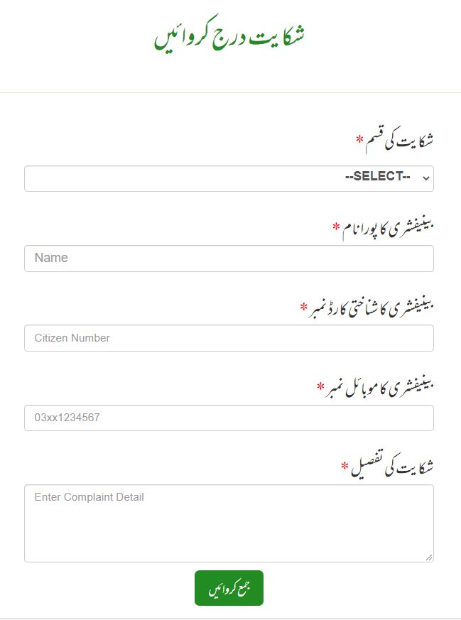
Task: Open the complaint type --SELECT-- dropdown
Action: coord(229,178)
